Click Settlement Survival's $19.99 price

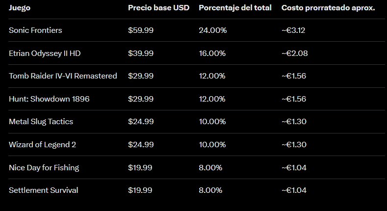[x=140, y=190]
